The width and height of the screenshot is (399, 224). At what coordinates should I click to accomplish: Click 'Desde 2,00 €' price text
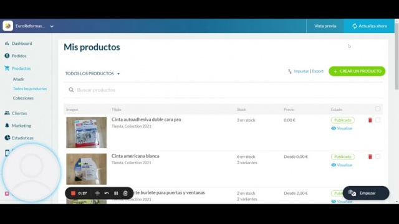pos(296,194)
